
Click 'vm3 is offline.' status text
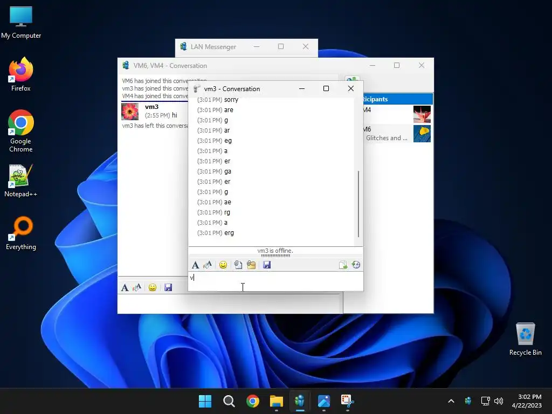point(275,251)
